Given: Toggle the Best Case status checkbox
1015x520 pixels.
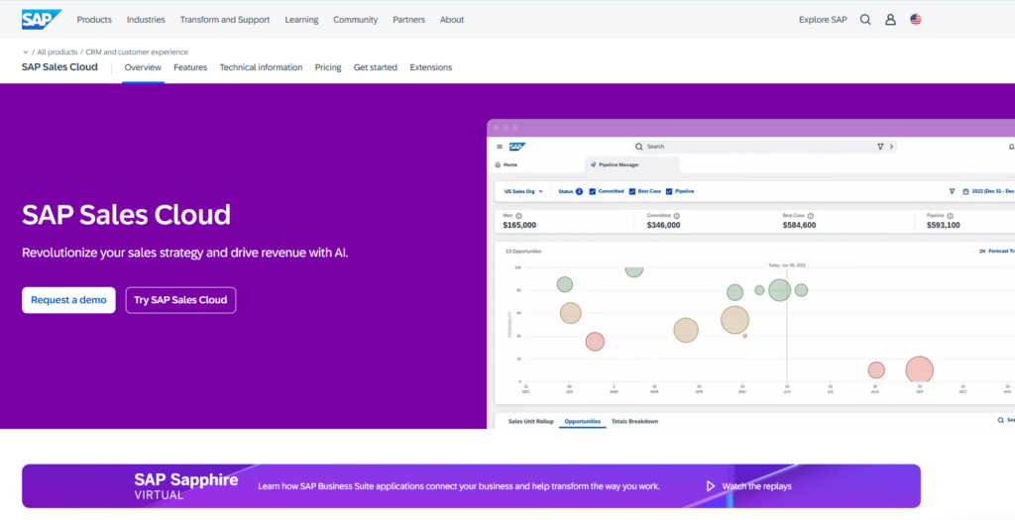Looking at the screenshot, I should (632, 191).
